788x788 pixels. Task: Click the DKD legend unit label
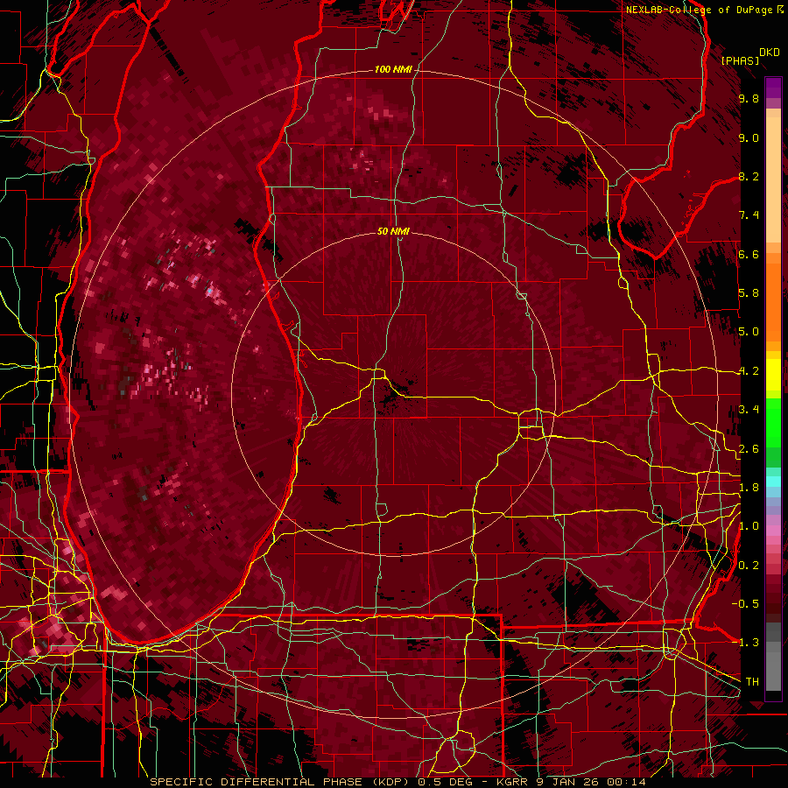point(770,53)
